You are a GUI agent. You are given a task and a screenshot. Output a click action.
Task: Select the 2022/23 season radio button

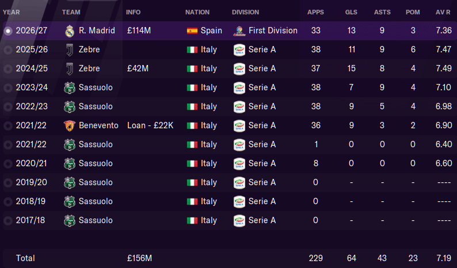pos(8,106)
